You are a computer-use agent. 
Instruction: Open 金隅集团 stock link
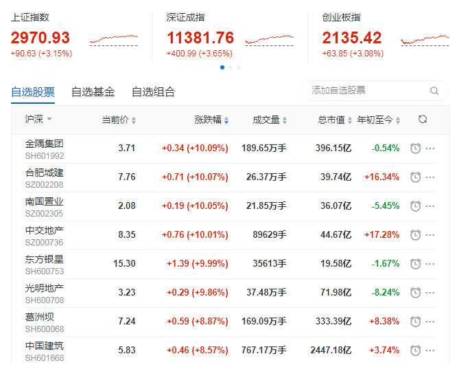(x=45, y=144)
